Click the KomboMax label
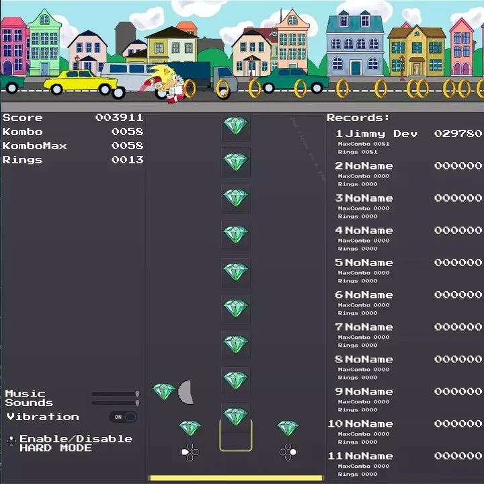Screen dimensions: 484x484 coord(34,146)
